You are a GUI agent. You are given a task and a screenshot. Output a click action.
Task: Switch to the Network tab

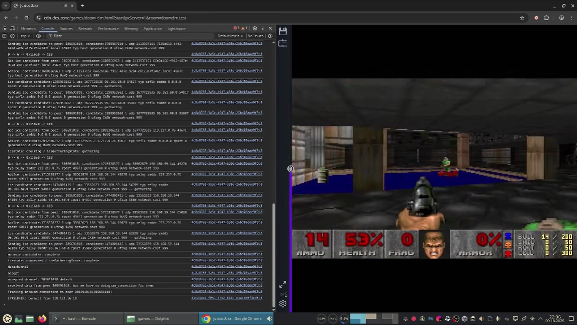point(85,29)
